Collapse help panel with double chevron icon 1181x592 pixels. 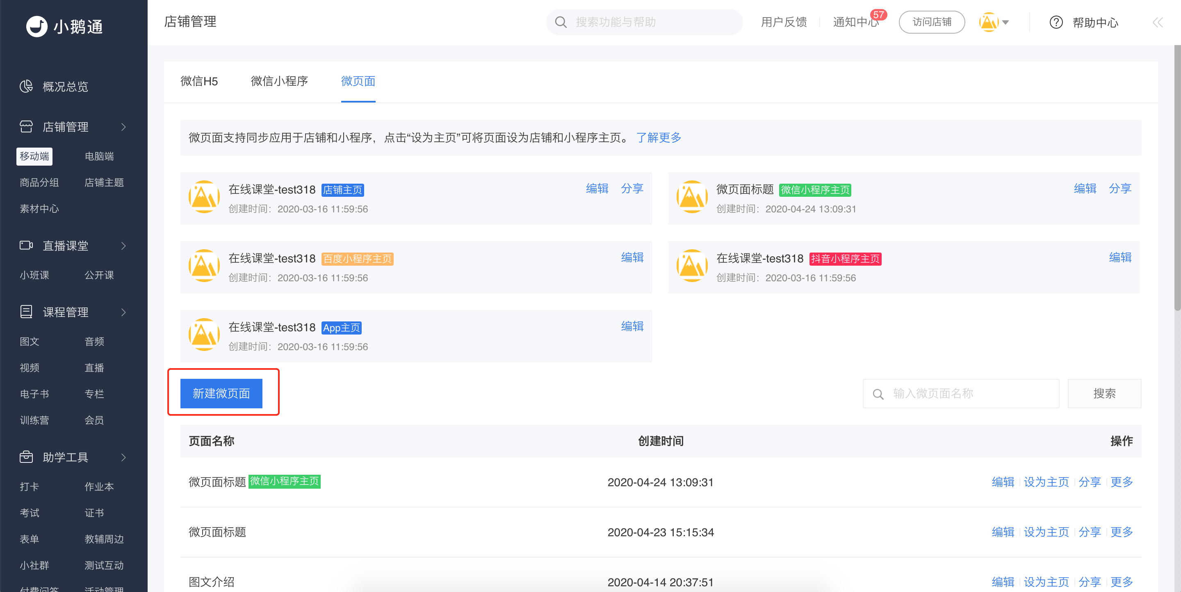pyautogui.click(x=1158, y=23)
